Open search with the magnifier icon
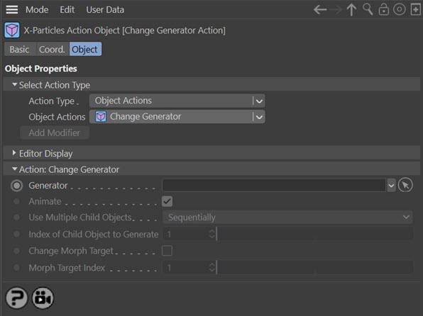 coord(368,9)
